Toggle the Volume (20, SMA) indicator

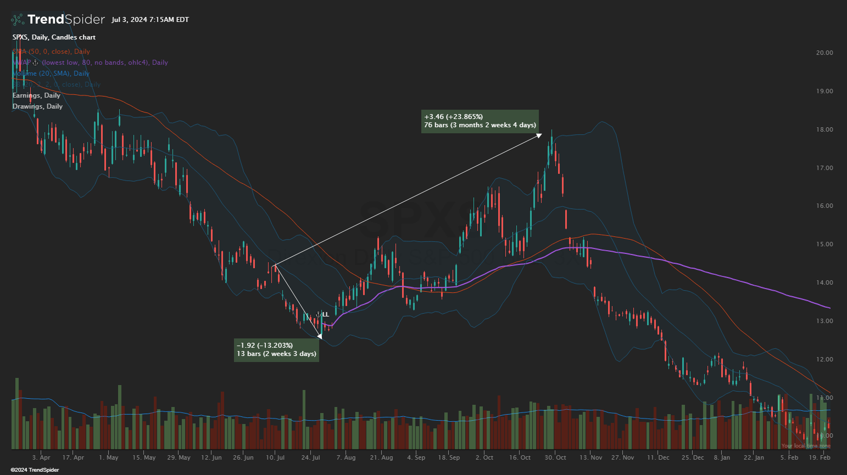[x=51, y=73]
